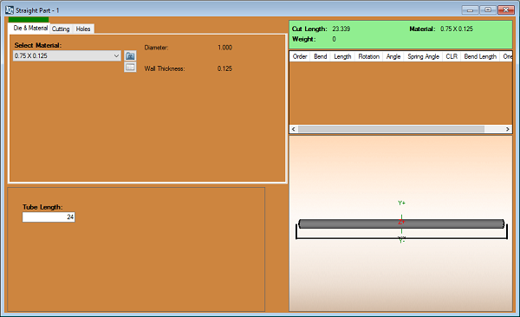The image size is (520, 317).
Task: Click the Length column header
Action: tap(342, 56)
